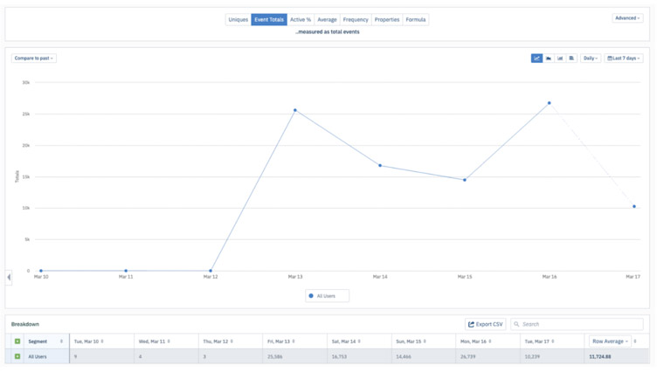Sort the Row Average column
Viewport: 664px width, 379px height.
click(635, 341)
